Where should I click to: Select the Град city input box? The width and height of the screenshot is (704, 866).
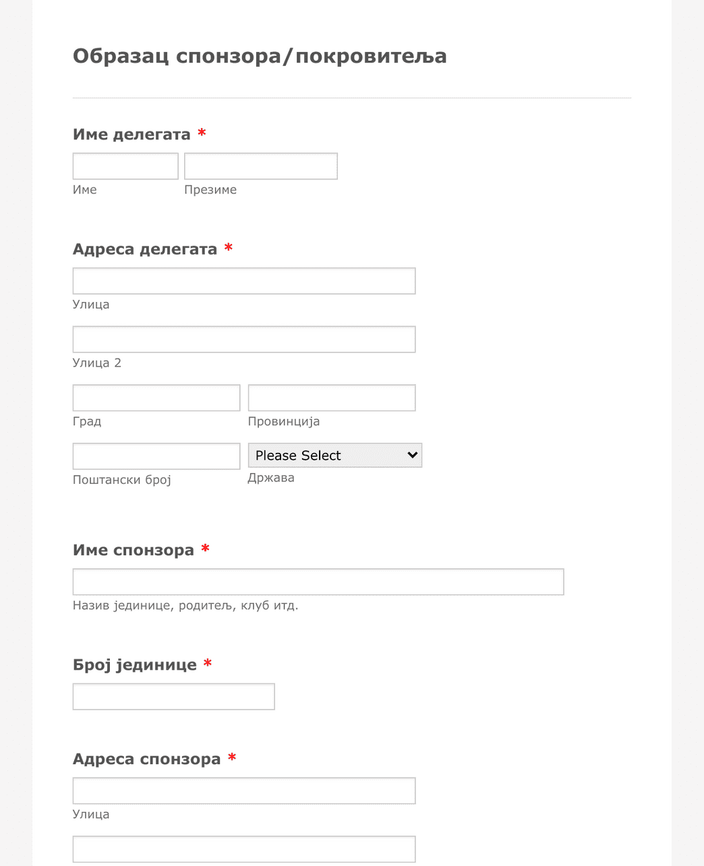pos(156,397)
